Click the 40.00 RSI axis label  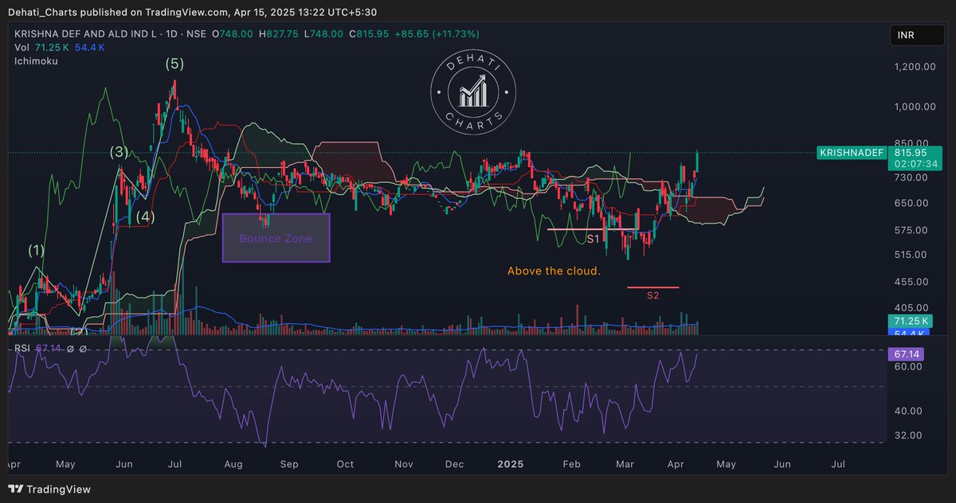pyautogui.click(x=909, y=411)
